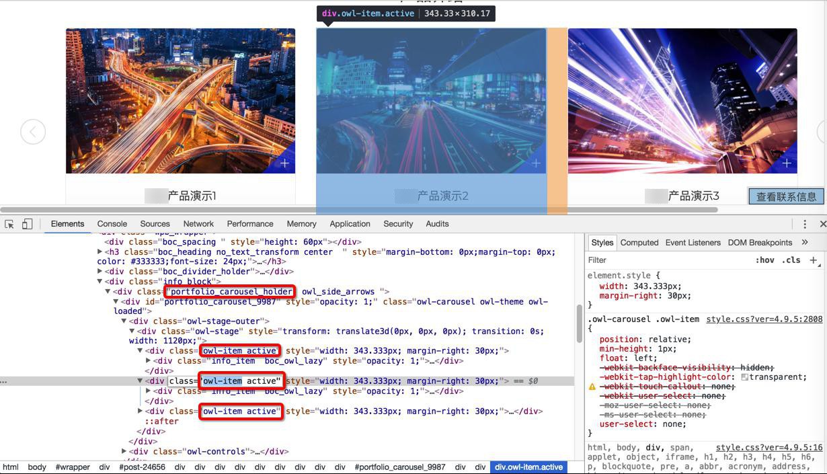
Task: Show more Styles pane tabs chevron
Action: pos(804,242)
